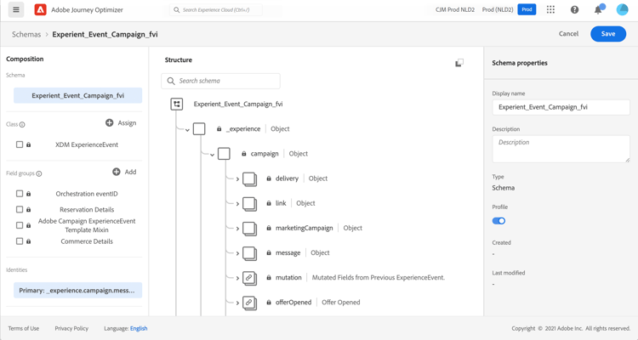638x340 pixels.
Task: Expand the marketingCampaign object node
Action: pyautogui.click(x=237, y=229)
